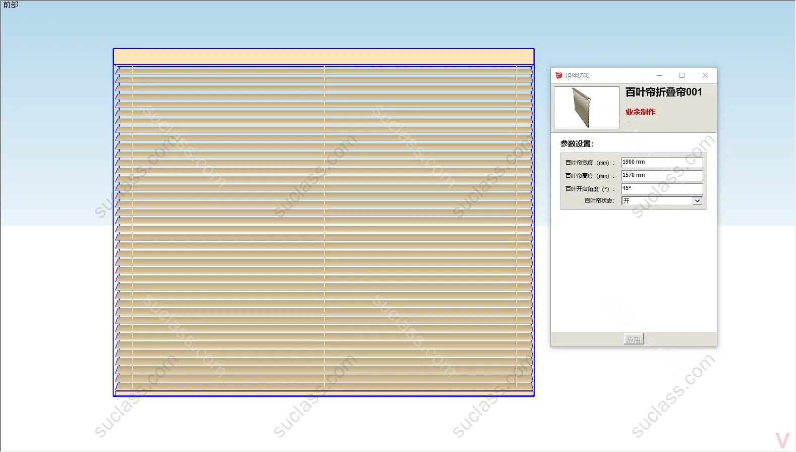Minimize the 组件选项 dialog
This screenshot has width=796, height=452.
(x=659, y=75)
